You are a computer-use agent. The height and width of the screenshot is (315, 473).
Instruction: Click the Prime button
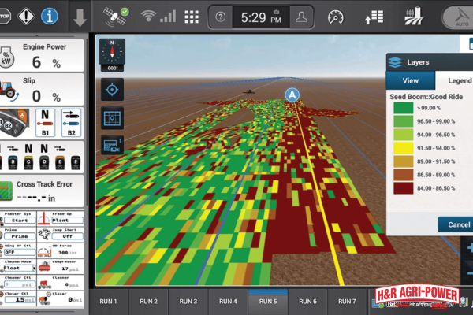tap(20, 236)
